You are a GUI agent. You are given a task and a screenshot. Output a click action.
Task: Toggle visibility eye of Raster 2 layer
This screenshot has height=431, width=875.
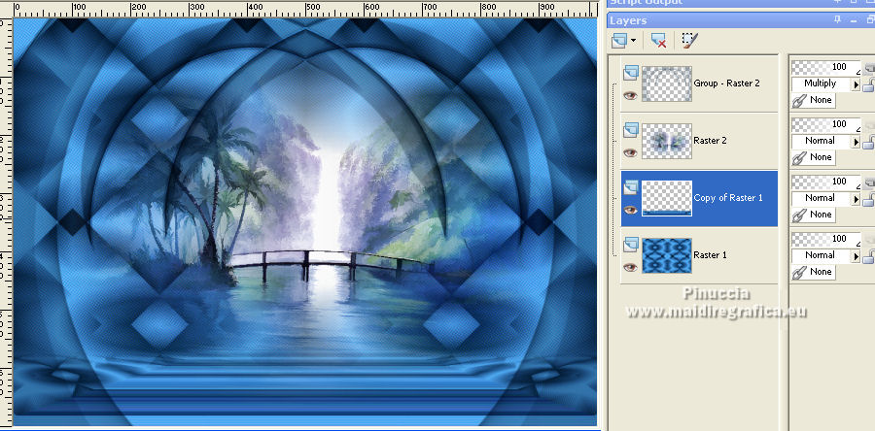point(631,152)
